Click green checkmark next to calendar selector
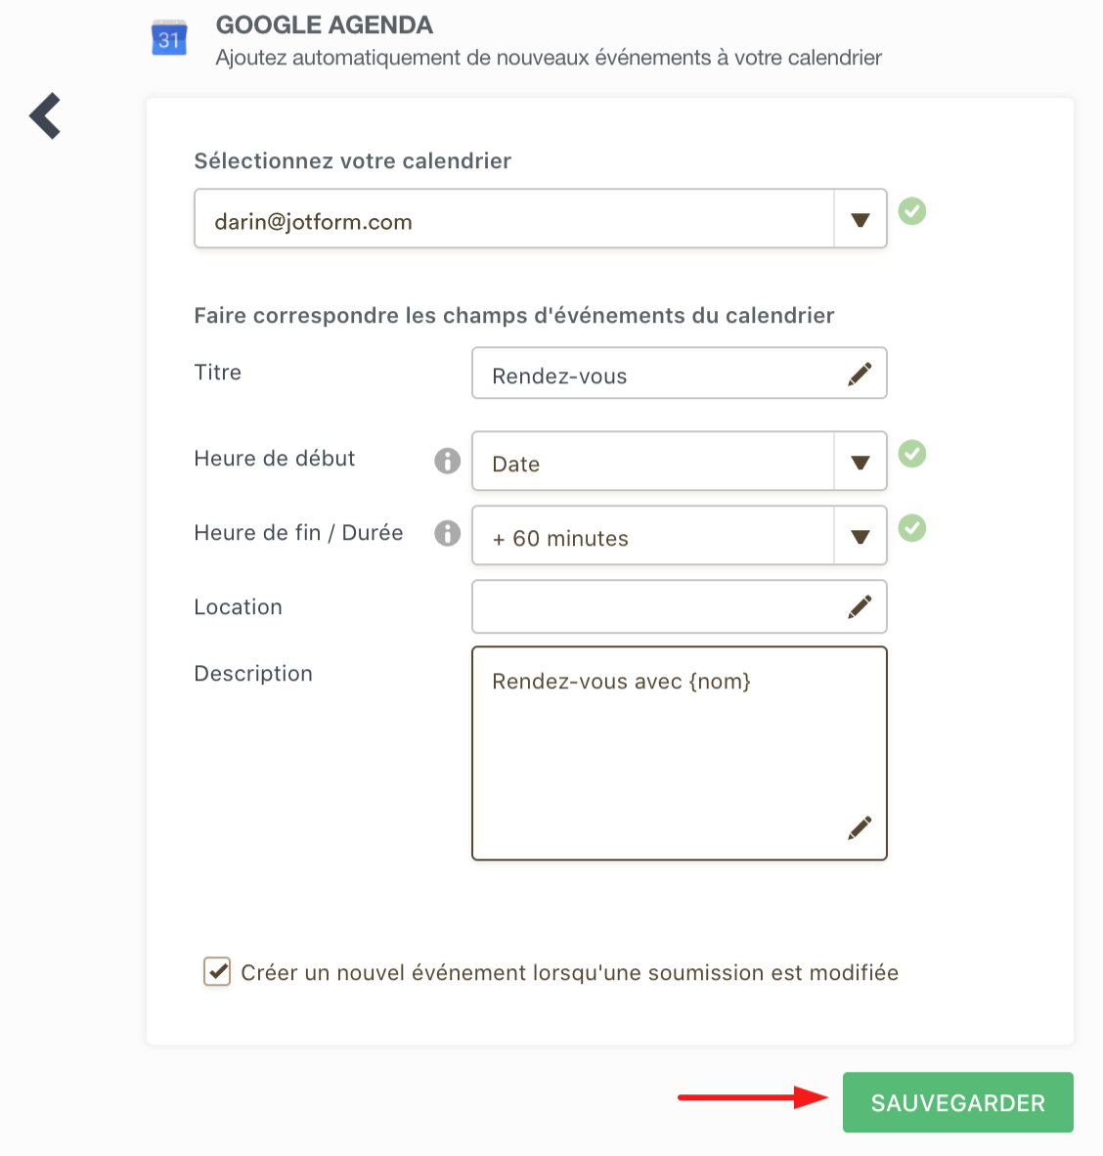The width and height of the screenshot is (1103, 1156). tap(912, 211)
